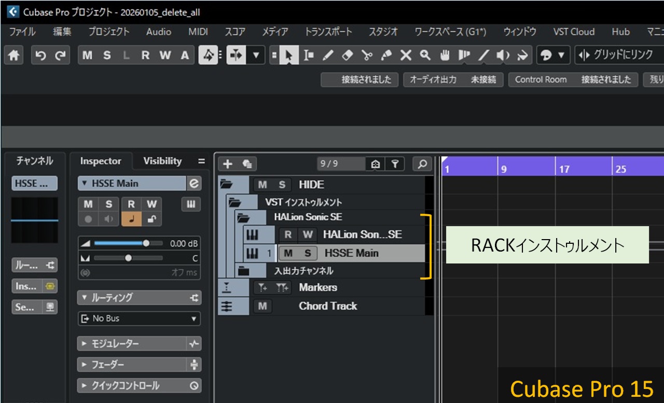
Task: Select the Draw pencil tool
Action: click(x=328, y=55)
